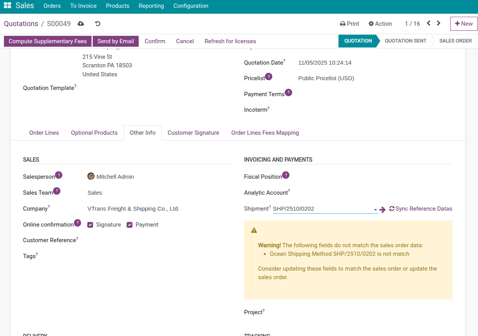Screen dimensions: 478x336
Task: Open the apps grid menu icon
Action: (x=7, y=6)
